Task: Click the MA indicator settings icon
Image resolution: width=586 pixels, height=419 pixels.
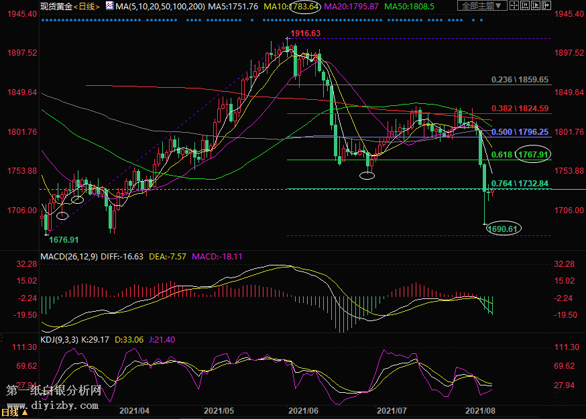Action: pyautogui.click(x=109, y=6)
